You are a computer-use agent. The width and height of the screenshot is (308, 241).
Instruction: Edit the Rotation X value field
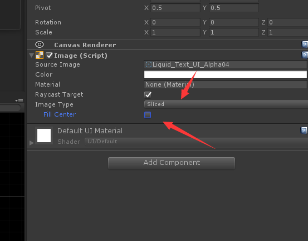(x=175, y=22)
